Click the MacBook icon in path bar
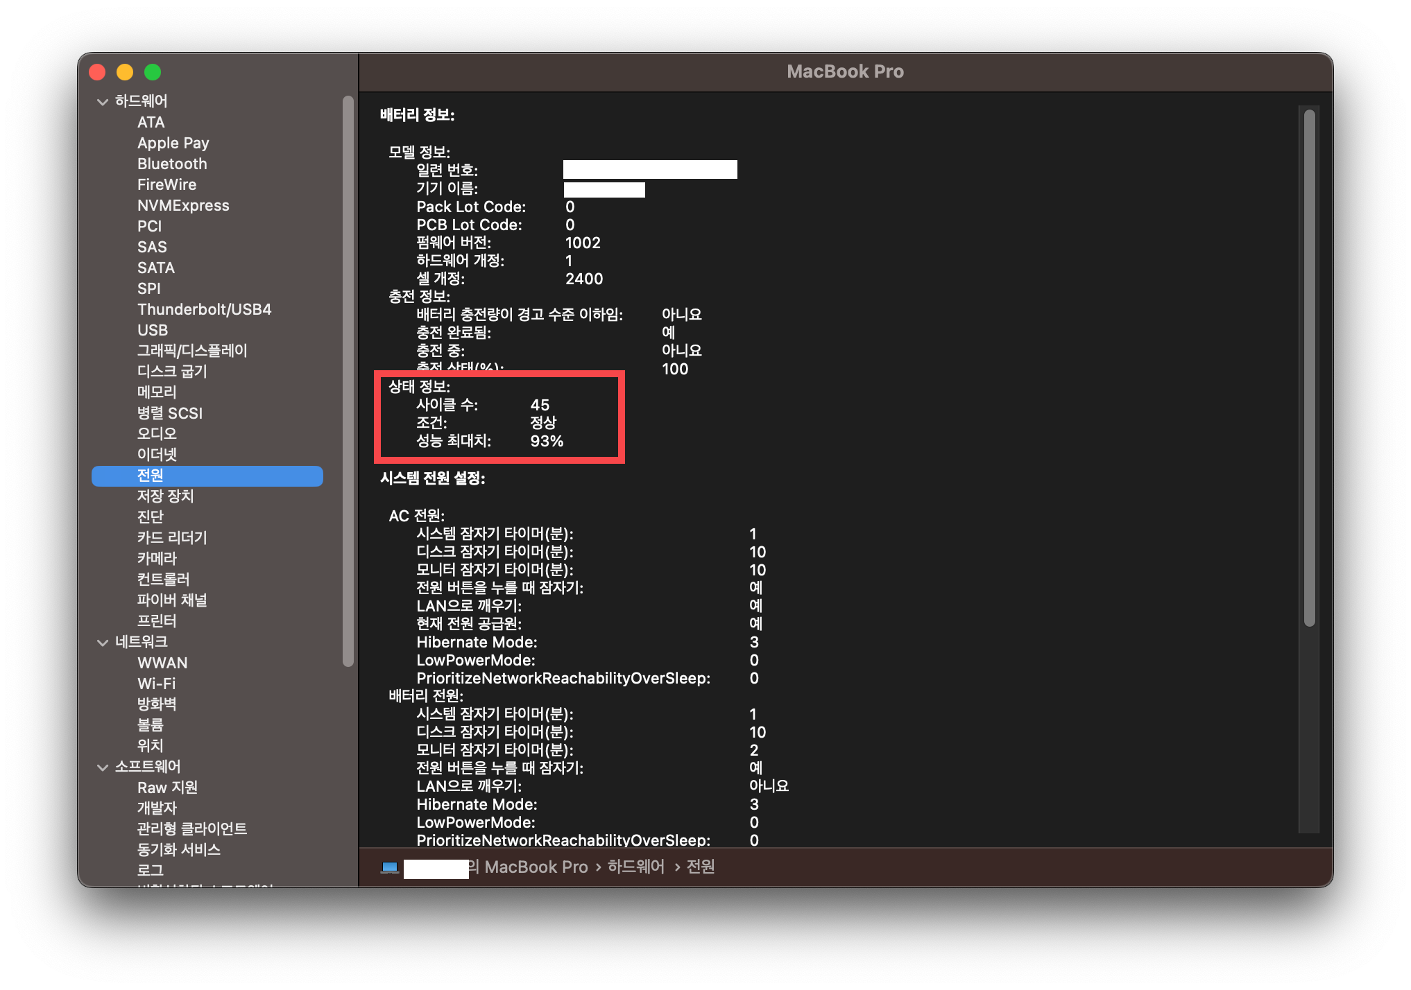The width and height of the screenshot is (1411, 990). 390,868
